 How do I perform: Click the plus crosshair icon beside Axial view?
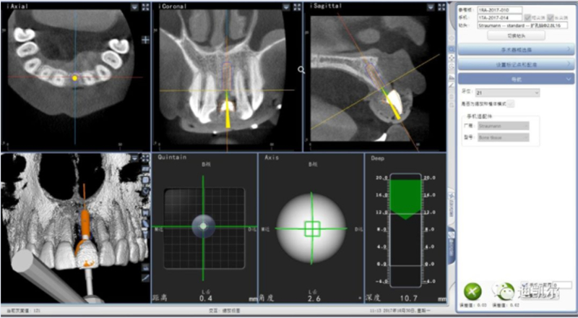coord(145,40)
